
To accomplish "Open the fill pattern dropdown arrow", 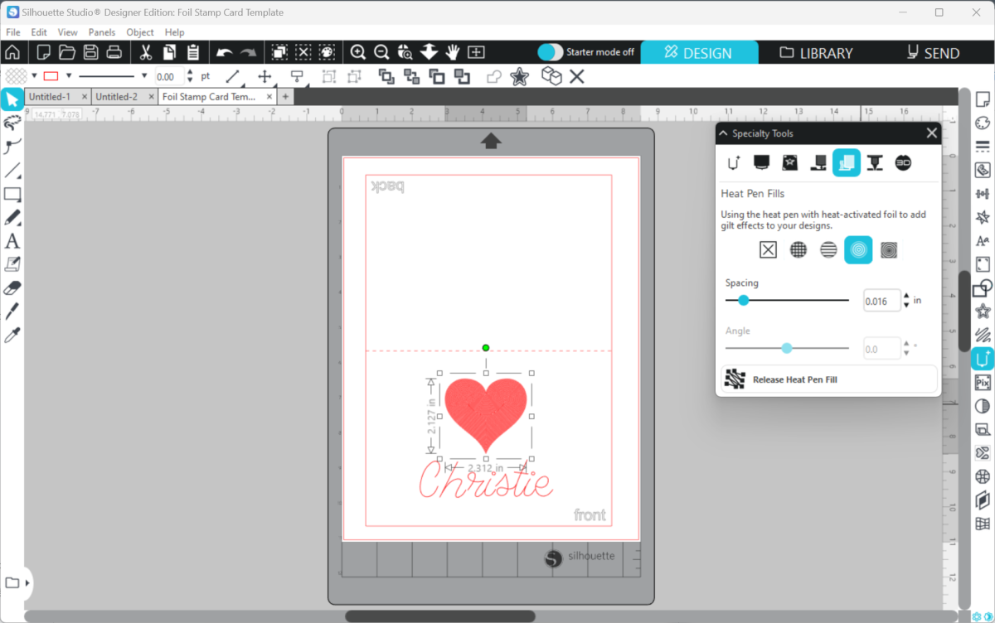I will tap(34, 76).
